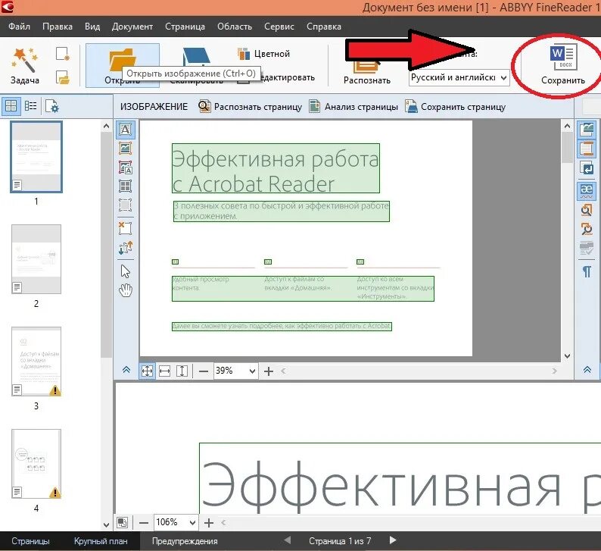
Task: Select the hand pan tool
Action: [x=126, y=290]
